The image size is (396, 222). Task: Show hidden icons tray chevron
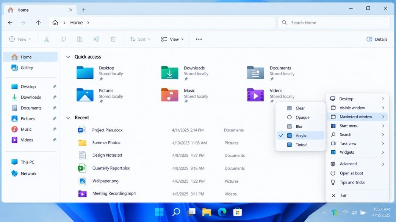point(324,213)
